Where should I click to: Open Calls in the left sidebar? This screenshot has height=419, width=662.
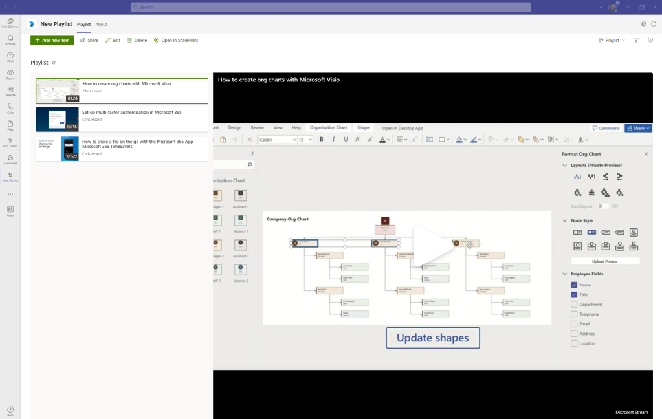(x=10, y=108)
